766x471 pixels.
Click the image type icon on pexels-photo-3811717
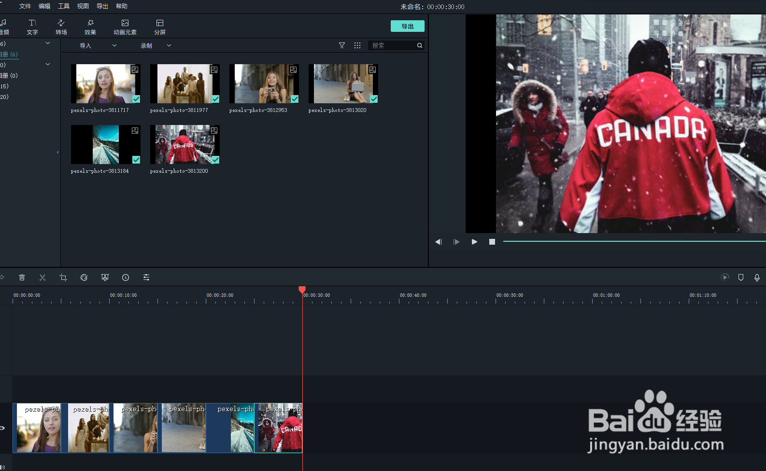tap(135, 70)
